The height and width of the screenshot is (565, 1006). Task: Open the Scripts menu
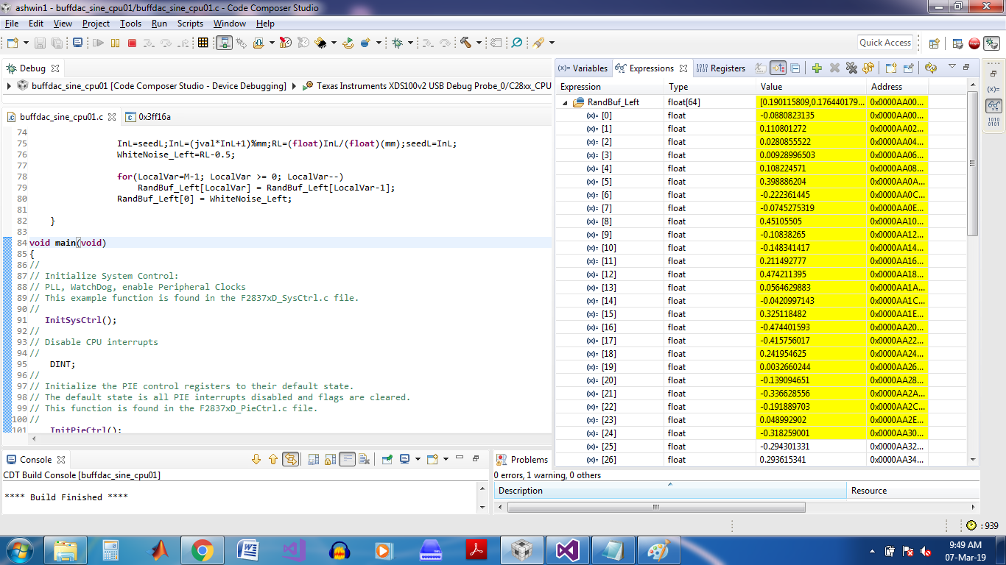pos(190,24)
